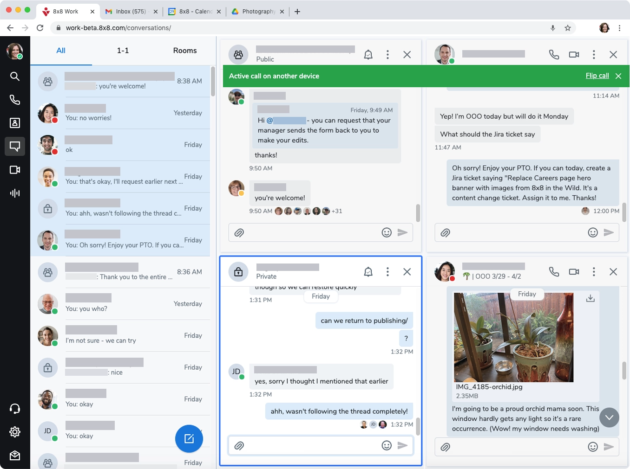Reload the page in the browser

(x=40, y=28)
